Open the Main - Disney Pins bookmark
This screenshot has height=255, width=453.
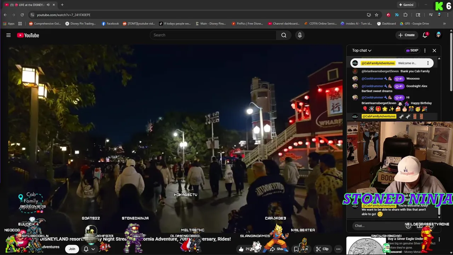click(211, 24)
